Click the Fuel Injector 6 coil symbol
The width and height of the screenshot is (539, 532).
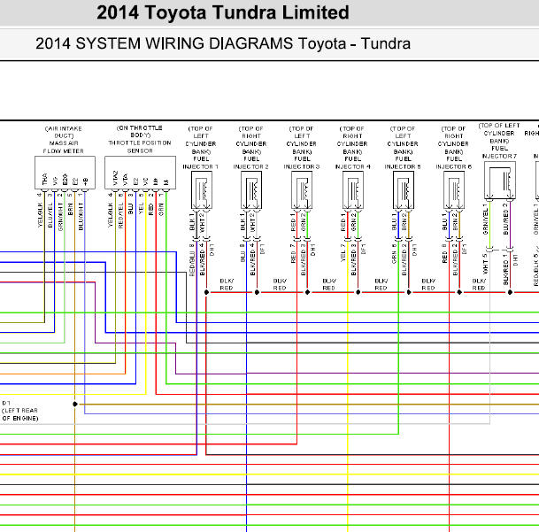[x=454, y=189]
